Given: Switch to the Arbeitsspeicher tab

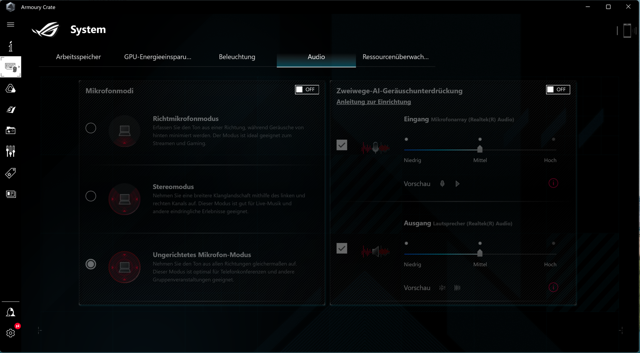Looking at the screenshot, I should click(x=78, y=57).
